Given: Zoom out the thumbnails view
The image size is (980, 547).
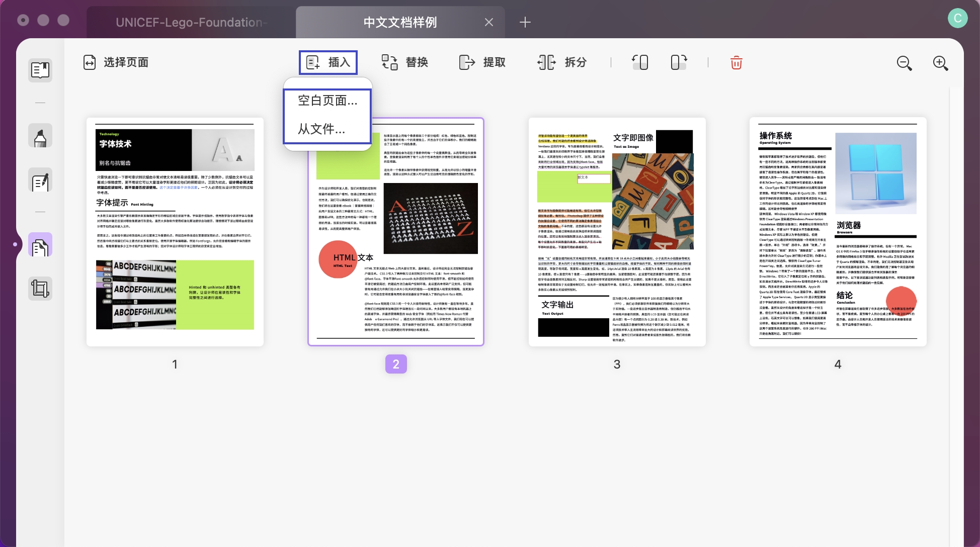Looking at the screenshot, I should click(x=904, y=63).
